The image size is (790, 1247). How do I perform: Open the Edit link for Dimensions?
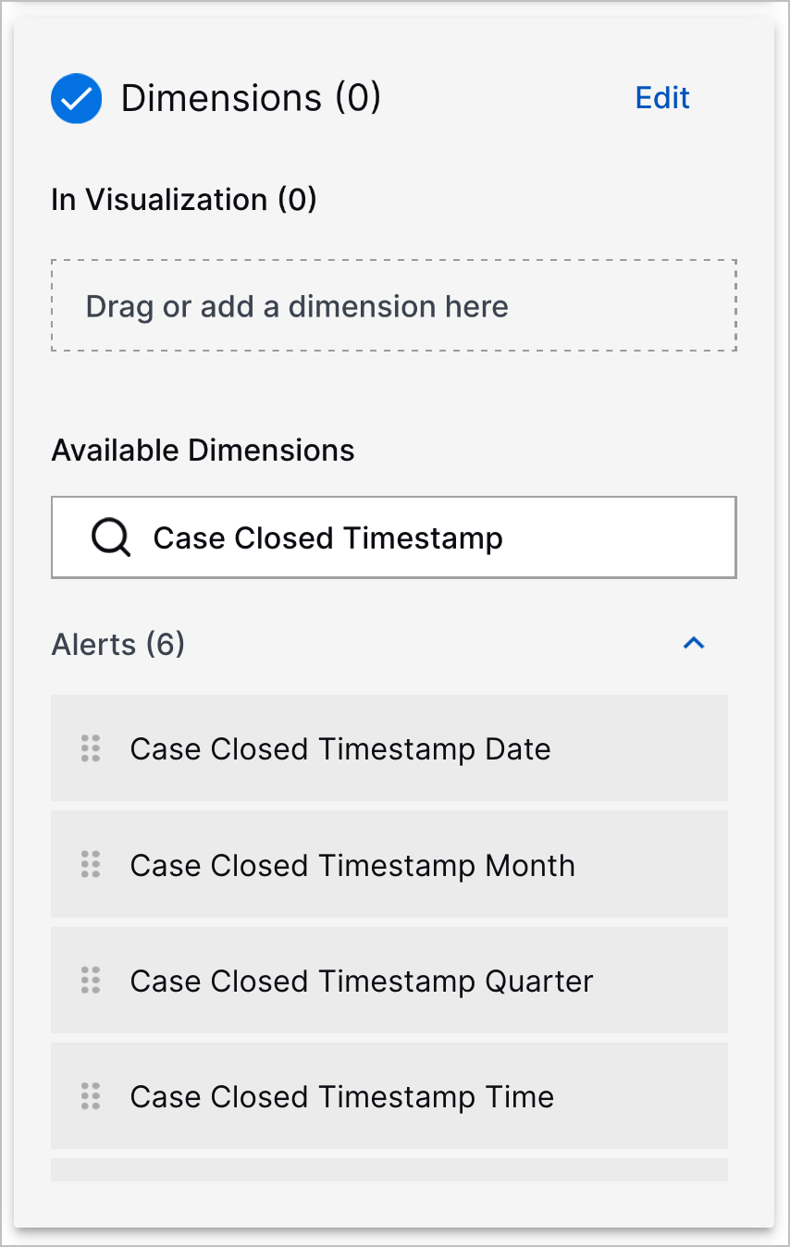(x=662, y=98)
